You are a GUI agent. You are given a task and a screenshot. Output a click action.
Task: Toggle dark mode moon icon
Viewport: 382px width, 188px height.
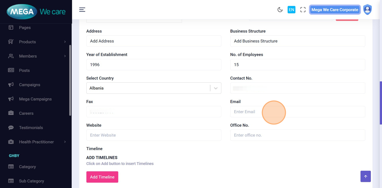(x=280, y=10)
